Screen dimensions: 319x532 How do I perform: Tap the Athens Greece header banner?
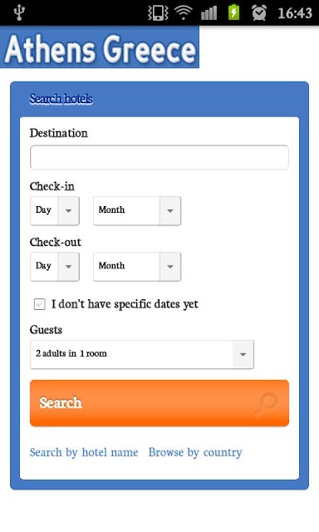coord(100,47)
